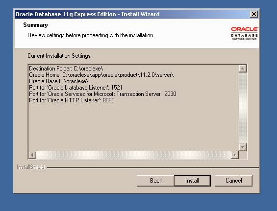277x211 pixels.
Task: Click the 'Current Installation Settings:' label
Action: coord(59,56)
